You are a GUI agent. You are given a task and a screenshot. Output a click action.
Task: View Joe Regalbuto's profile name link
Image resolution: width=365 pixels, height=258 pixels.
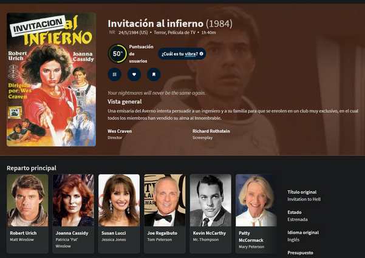pos(162,233)
